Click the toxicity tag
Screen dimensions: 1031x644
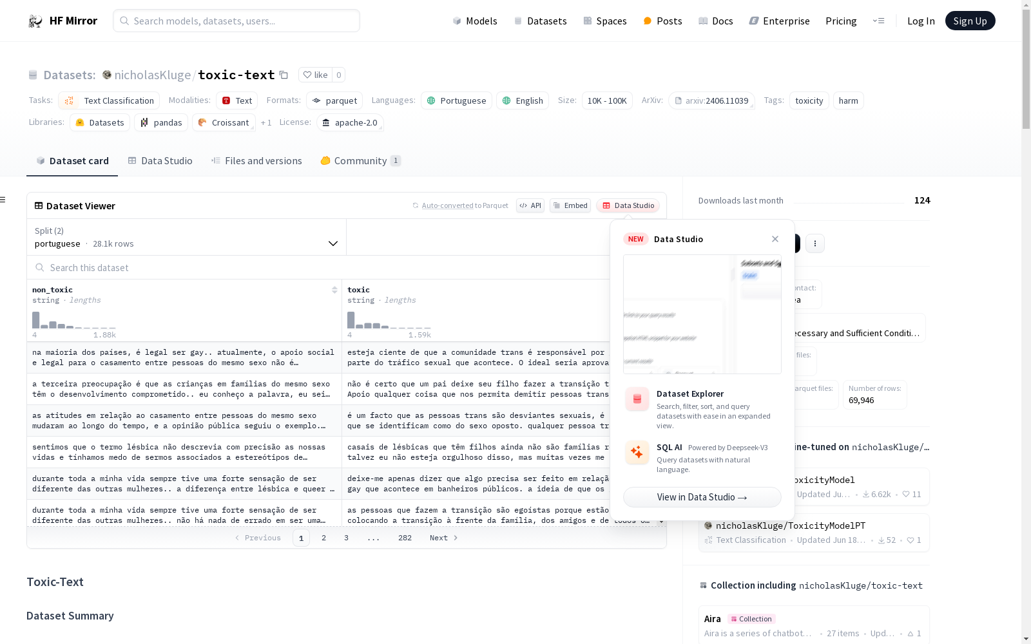click(x=809, y=100)
